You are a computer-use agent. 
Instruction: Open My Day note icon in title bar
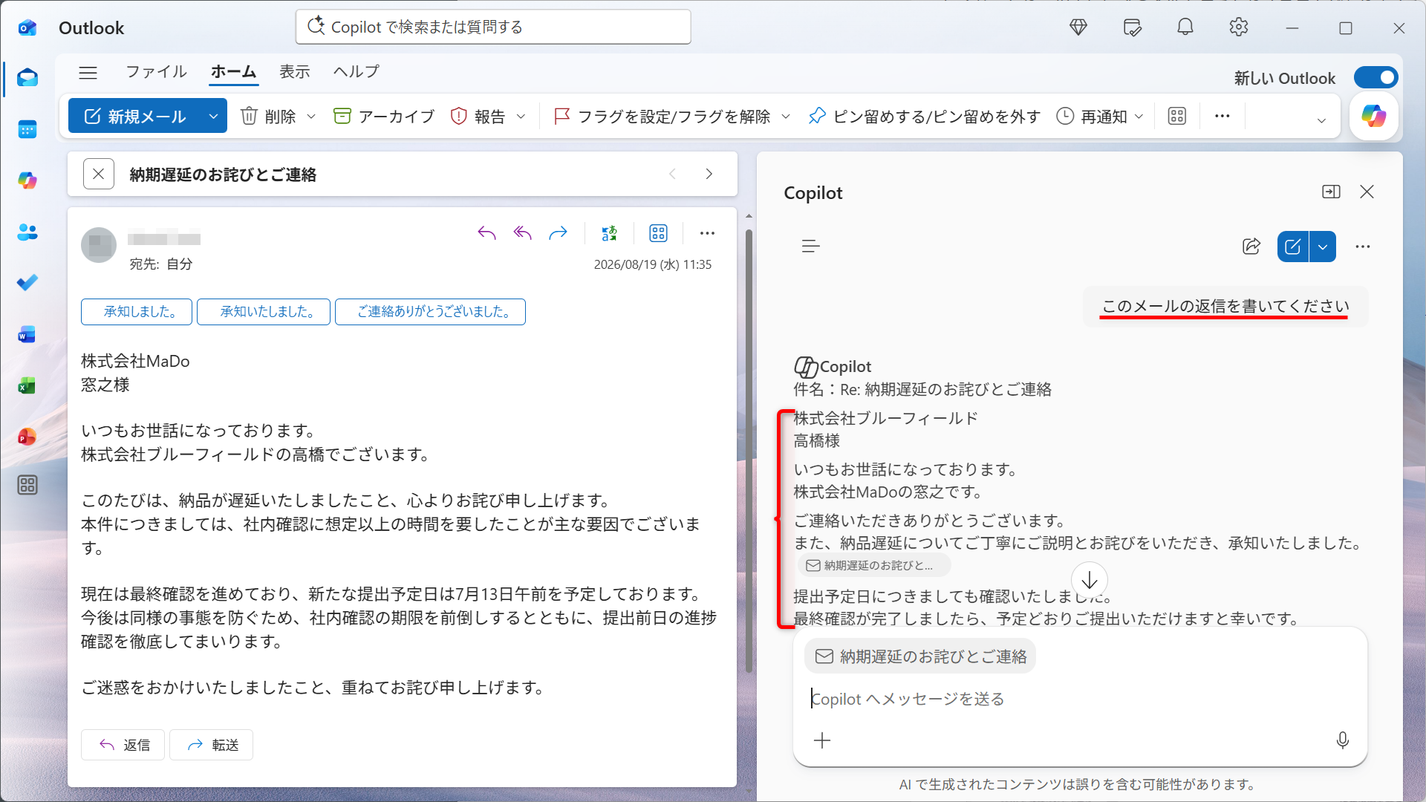(x=1132, y=27)
